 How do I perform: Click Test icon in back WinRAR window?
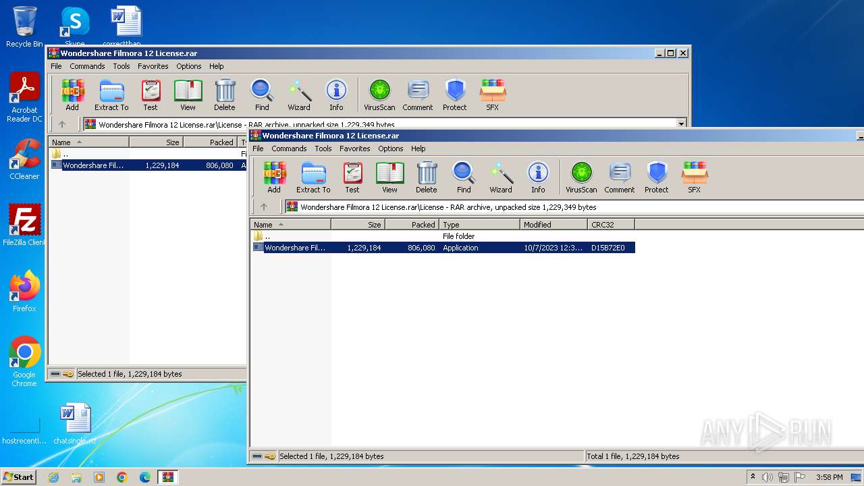click(151, 95)
